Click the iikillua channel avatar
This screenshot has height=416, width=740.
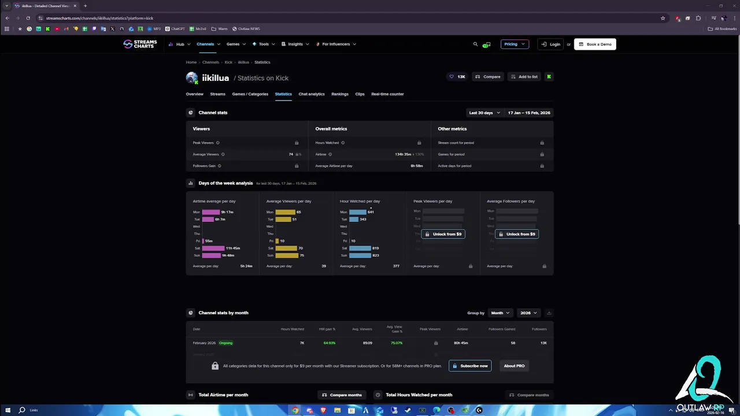192,77
